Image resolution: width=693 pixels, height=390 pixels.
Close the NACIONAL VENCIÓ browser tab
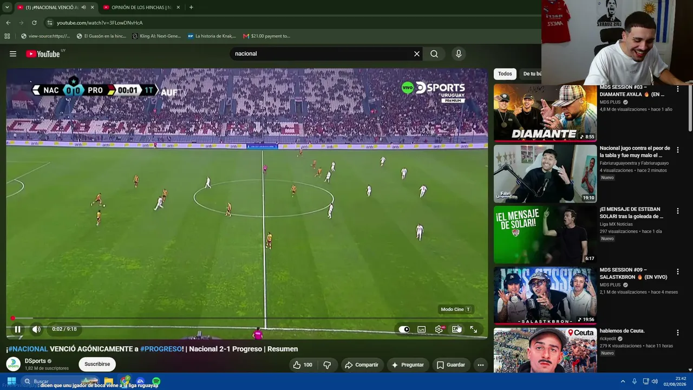pyautogui.click(x=92, y=8)
